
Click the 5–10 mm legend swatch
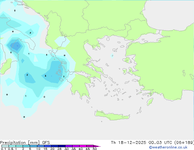[33, 146]
